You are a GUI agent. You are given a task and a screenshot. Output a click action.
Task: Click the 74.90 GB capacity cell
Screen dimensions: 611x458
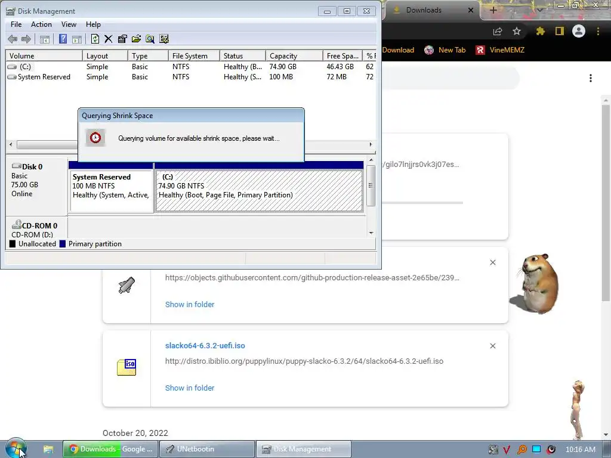(x=283, y=67)
